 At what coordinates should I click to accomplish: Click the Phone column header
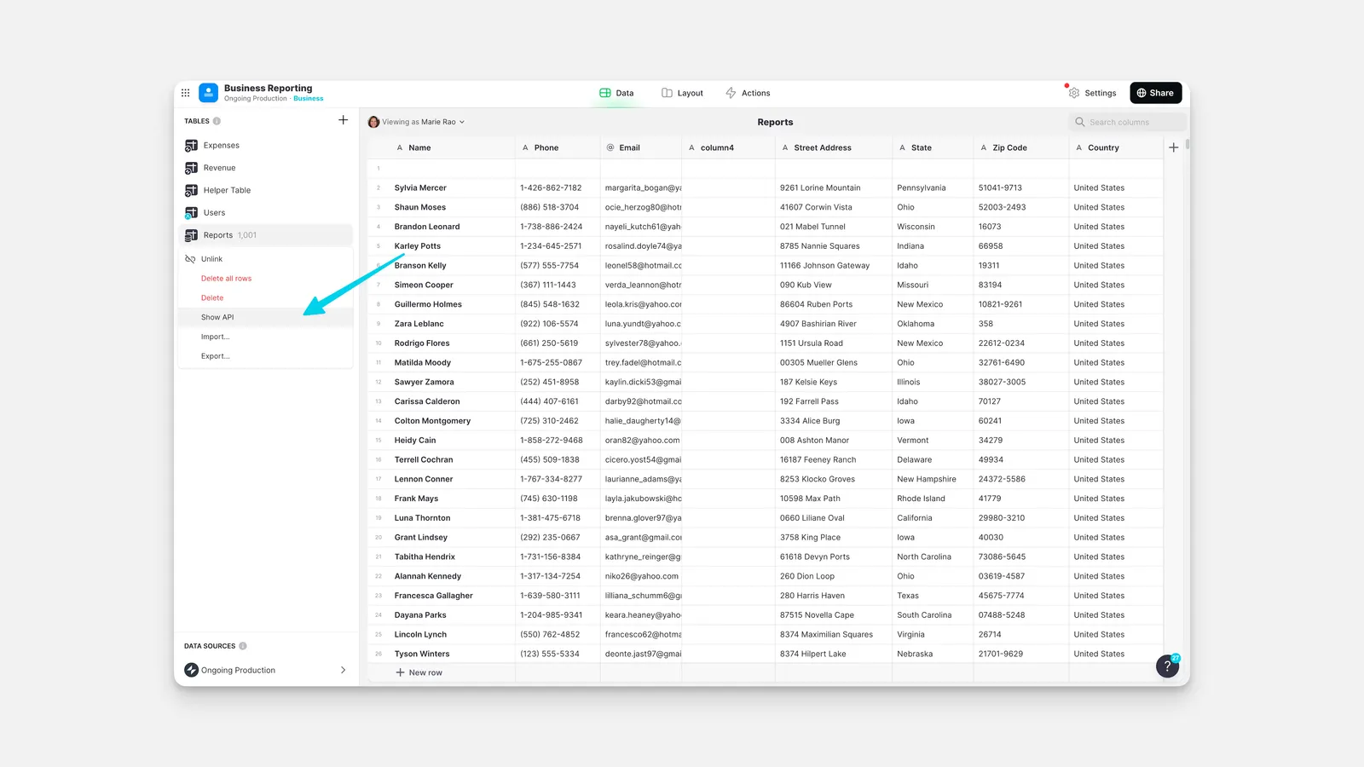point(558,147)
